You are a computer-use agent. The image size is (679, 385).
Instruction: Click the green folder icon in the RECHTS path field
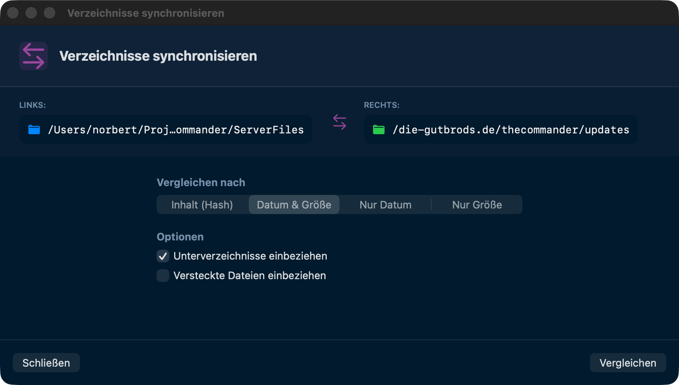[378, 129]
